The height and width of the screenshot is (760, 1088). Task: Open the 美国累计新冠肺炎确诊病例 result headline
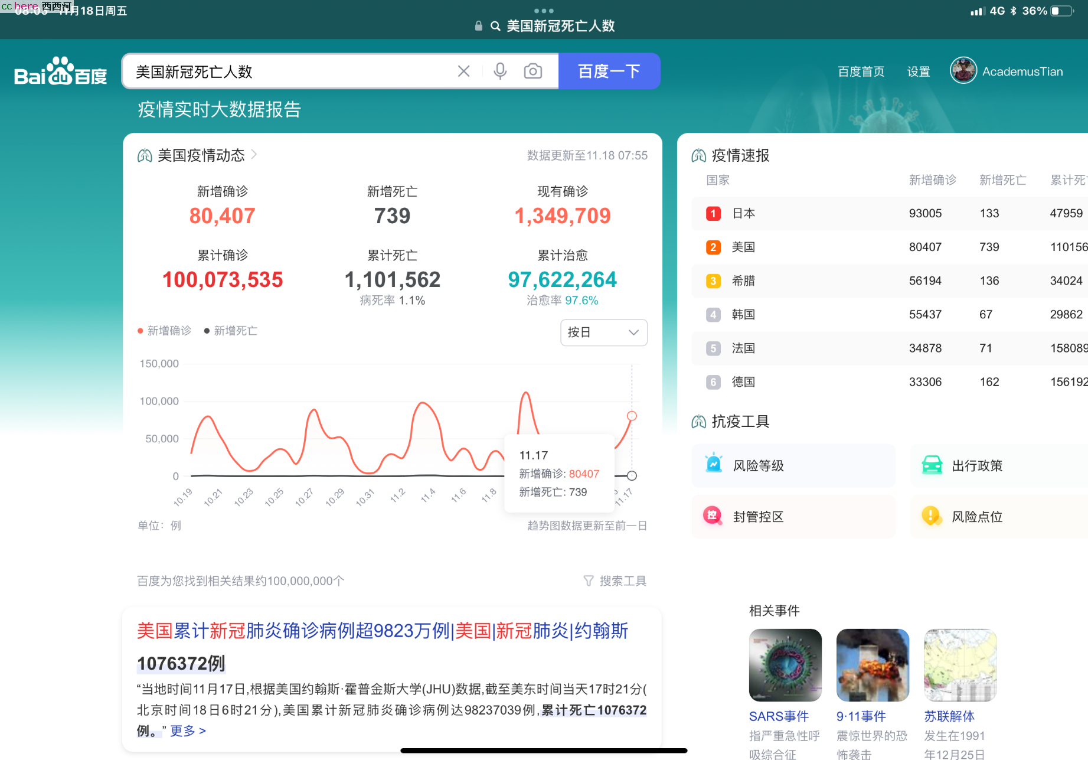pos(383,631)
